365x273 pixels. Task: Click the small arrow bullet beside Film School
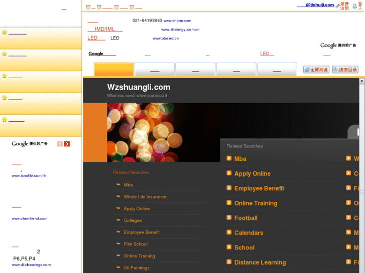pos(118,243)
